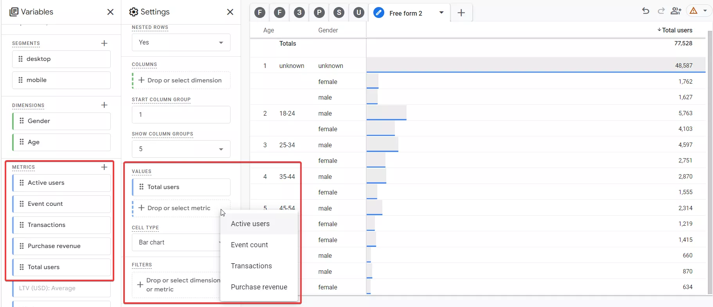The width and height of the screenshot is (713, 307).
Task: Close the Variables panel
Action: 110,12
